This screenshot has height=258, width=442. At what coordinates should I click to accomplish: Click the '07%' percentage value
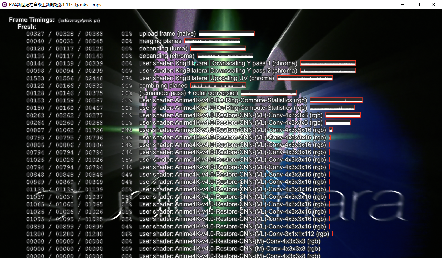[x=127, y=78]
